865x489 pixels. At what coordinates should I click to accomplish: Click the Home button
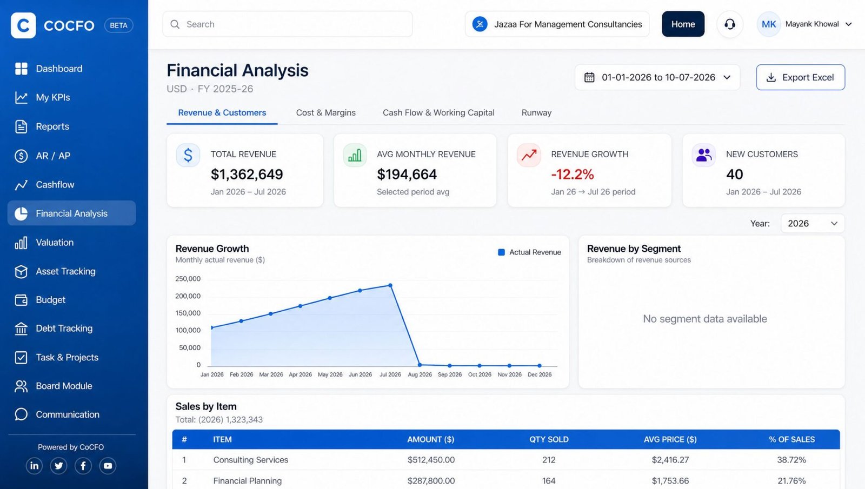(x=683, y=24)
